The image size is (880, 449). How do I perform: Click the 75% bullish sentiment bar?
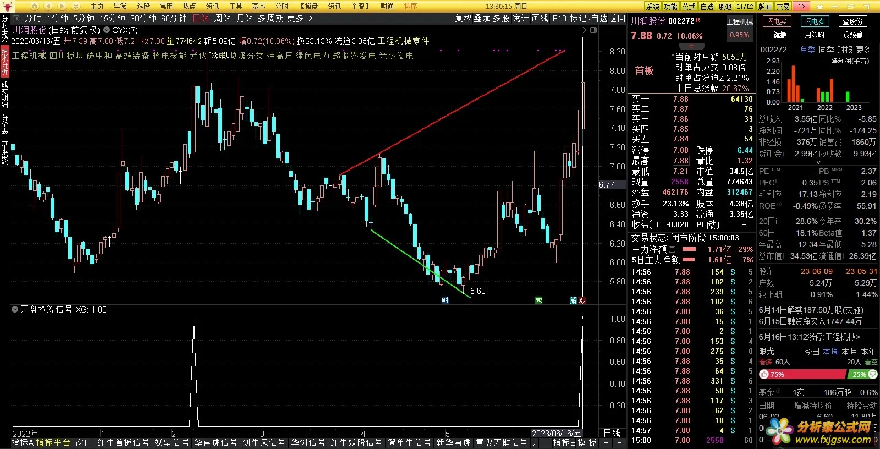click(x=802, y=374)
